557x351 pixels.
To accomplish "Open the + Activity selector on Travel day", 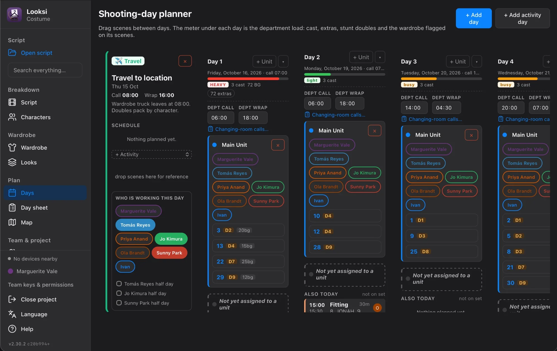I will point(152,154).
